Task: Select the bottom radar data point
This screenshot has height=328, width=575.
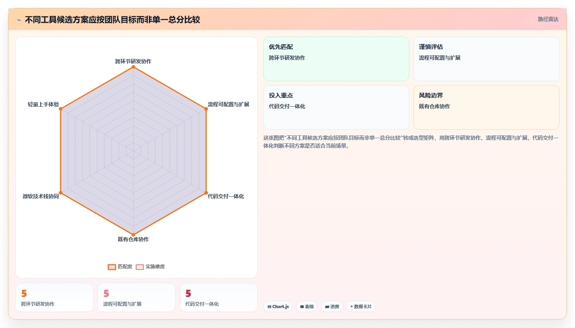Action: coord(133,234)
